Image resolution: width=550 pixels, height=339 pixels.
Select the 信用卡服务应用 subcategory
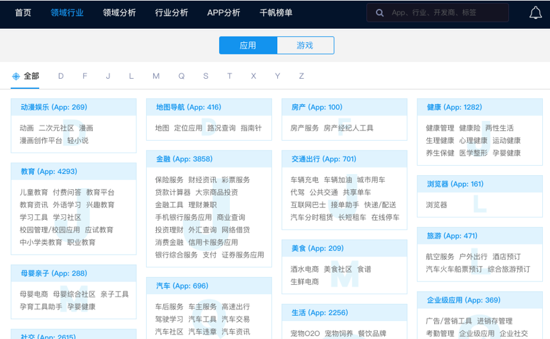click(213, 242)
